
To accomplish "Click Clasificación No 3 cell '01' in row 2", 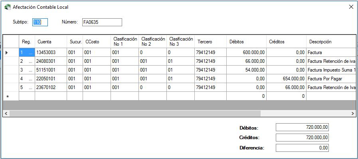I will [x=181, y=61].
